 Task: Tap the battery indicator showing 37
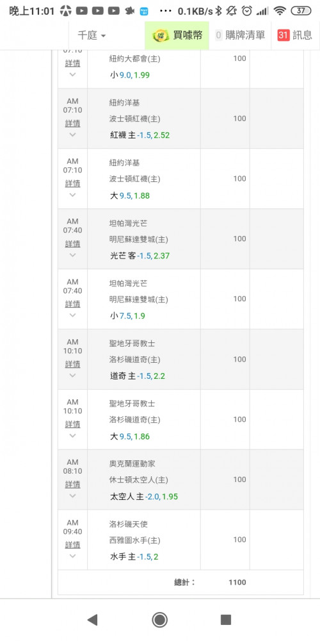tap(301, 11)
